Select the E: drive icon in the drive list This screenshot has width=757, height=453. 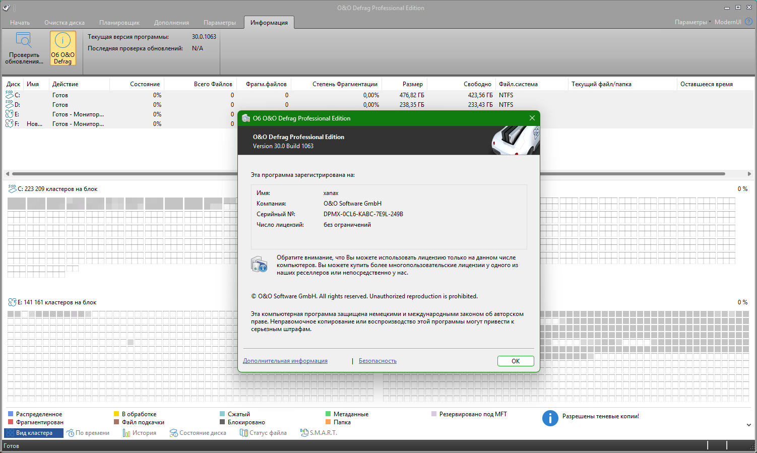10,114
